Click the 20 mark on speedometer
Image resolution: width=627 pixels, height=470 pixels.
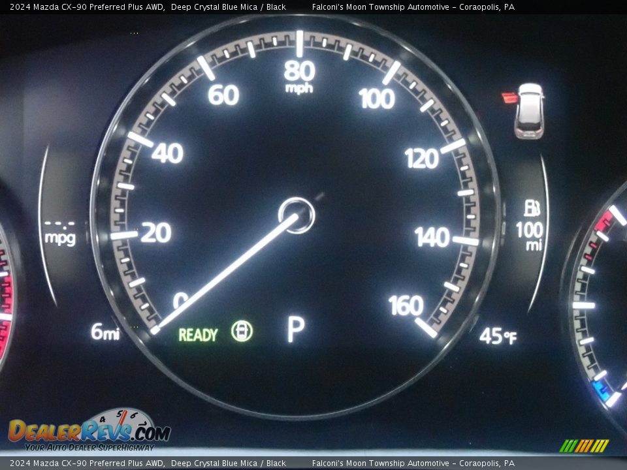click(156, 232)
